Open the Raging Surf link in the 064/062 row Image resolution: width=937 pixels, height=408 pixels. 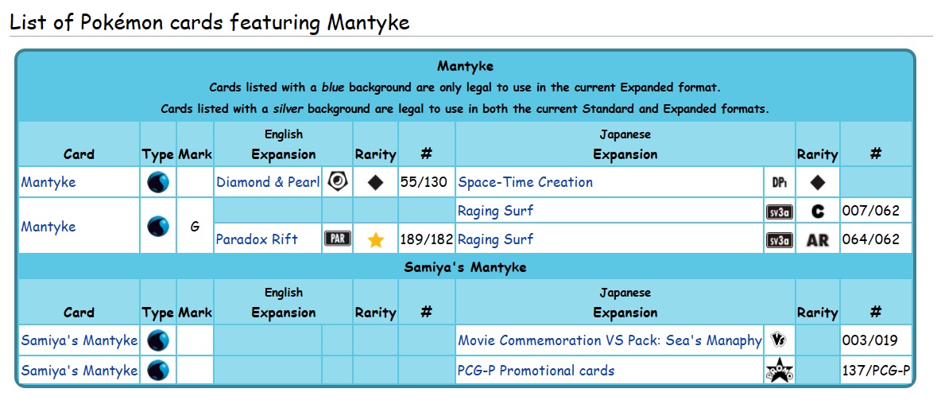495,239
